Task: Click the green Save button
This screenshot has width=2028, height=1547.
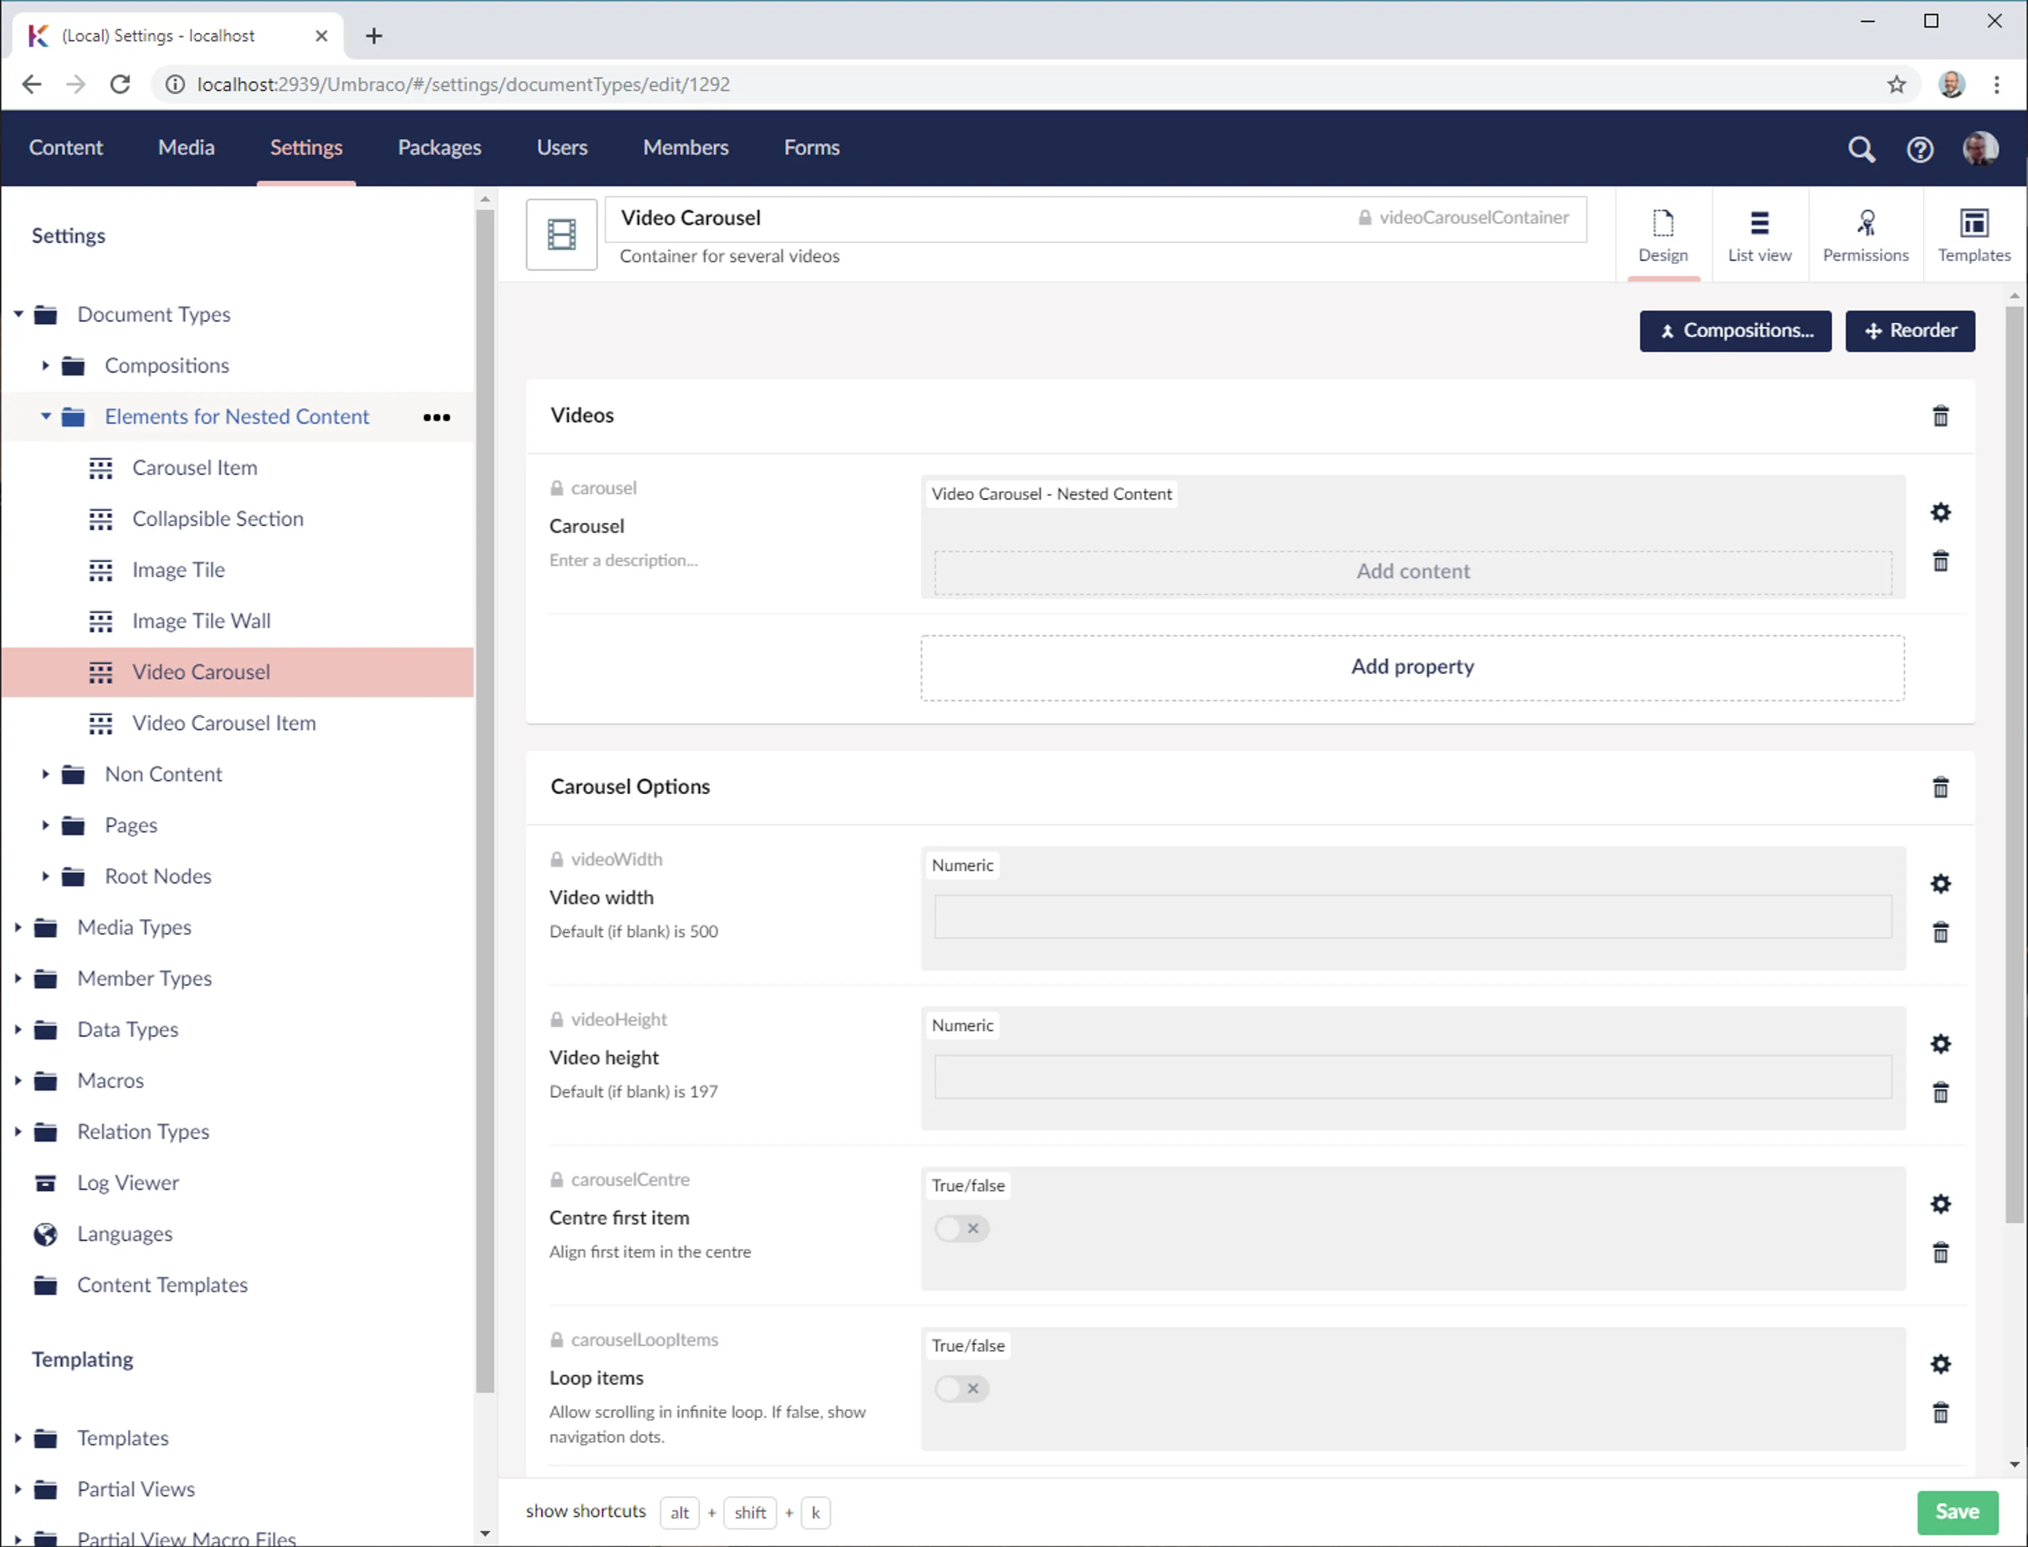Action: [x=1957, y=1511]
